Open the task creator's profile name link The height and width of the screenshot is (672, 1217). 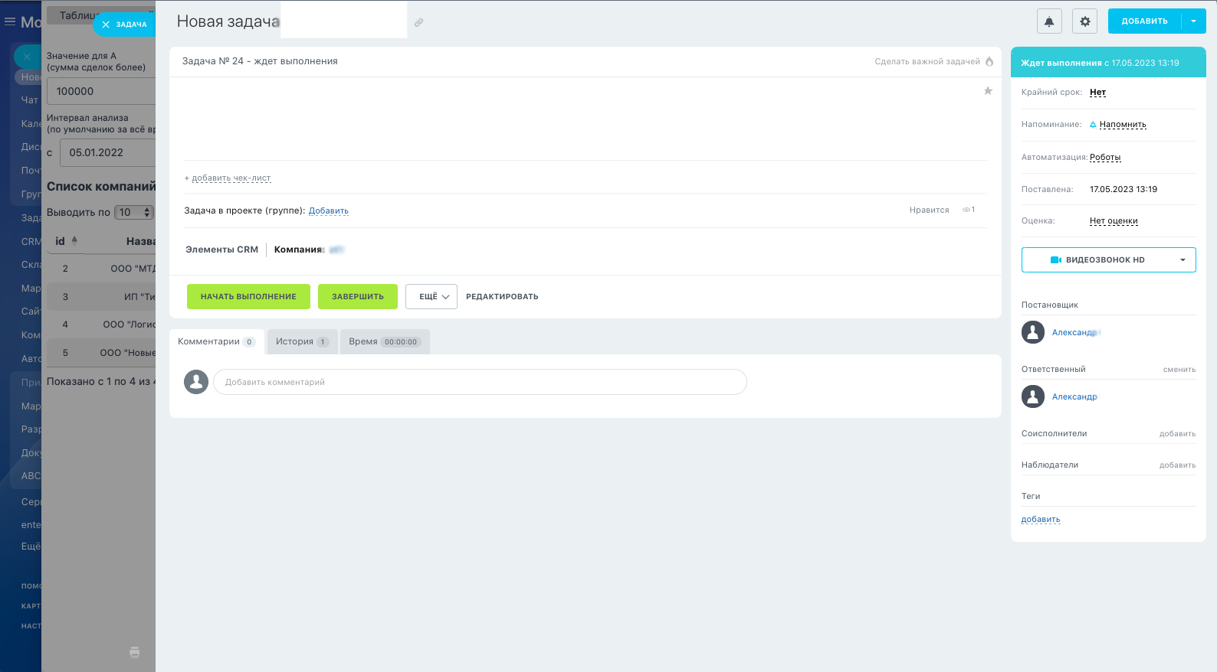click(1076, 332)
